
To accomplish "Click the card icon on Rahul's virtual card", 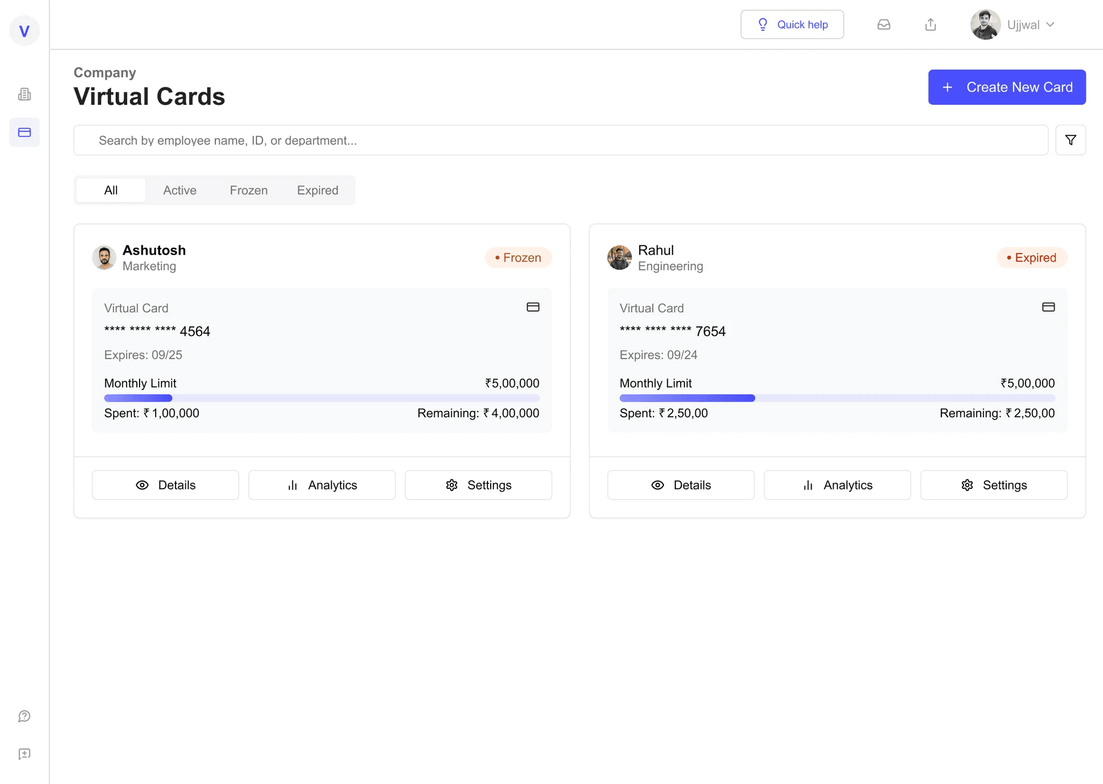I will tap(1049, 307).
